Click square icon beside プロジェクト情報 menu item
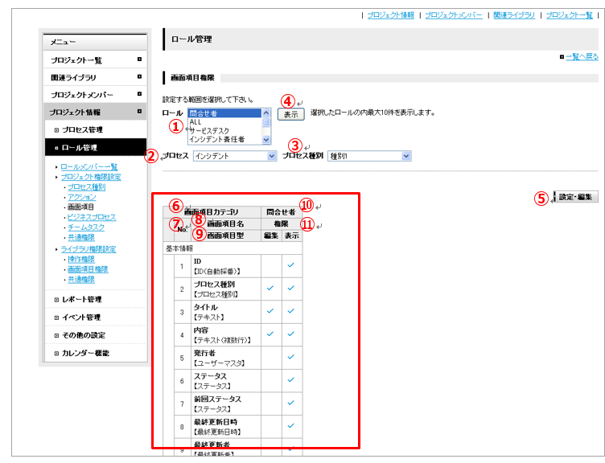This screenshot has width=605, height=463. click(139, 112)
